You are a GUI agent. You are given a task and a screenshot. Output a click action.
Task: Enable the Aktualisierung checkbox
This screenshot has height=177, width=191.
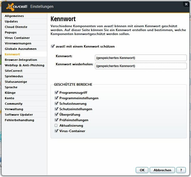click(56, 125)
